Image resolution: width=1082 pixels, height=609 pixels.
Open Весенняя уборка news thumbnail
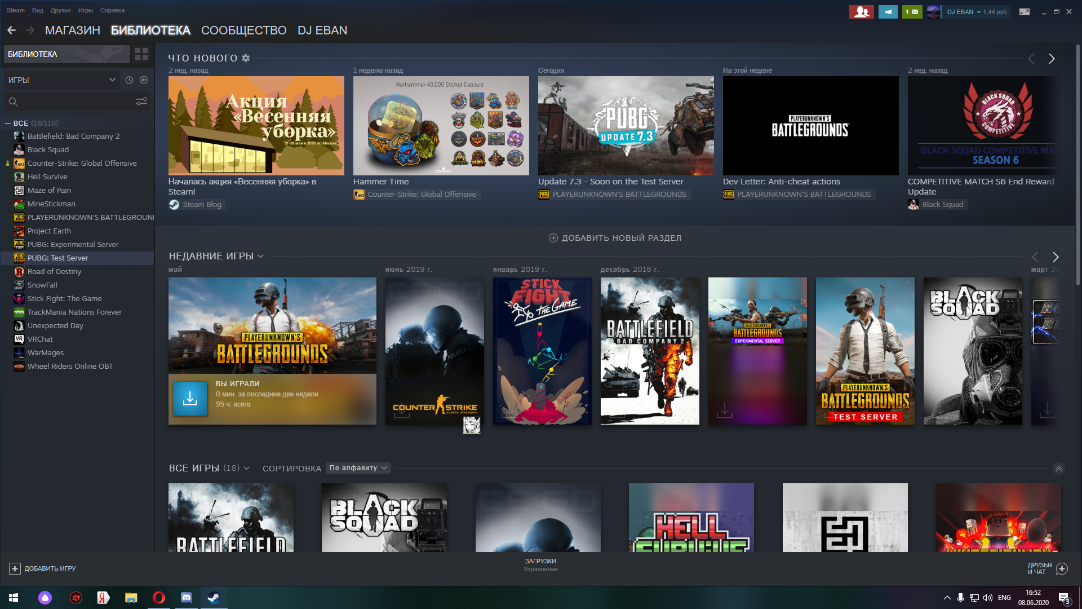pyautogui.click(x=256, y=126)
